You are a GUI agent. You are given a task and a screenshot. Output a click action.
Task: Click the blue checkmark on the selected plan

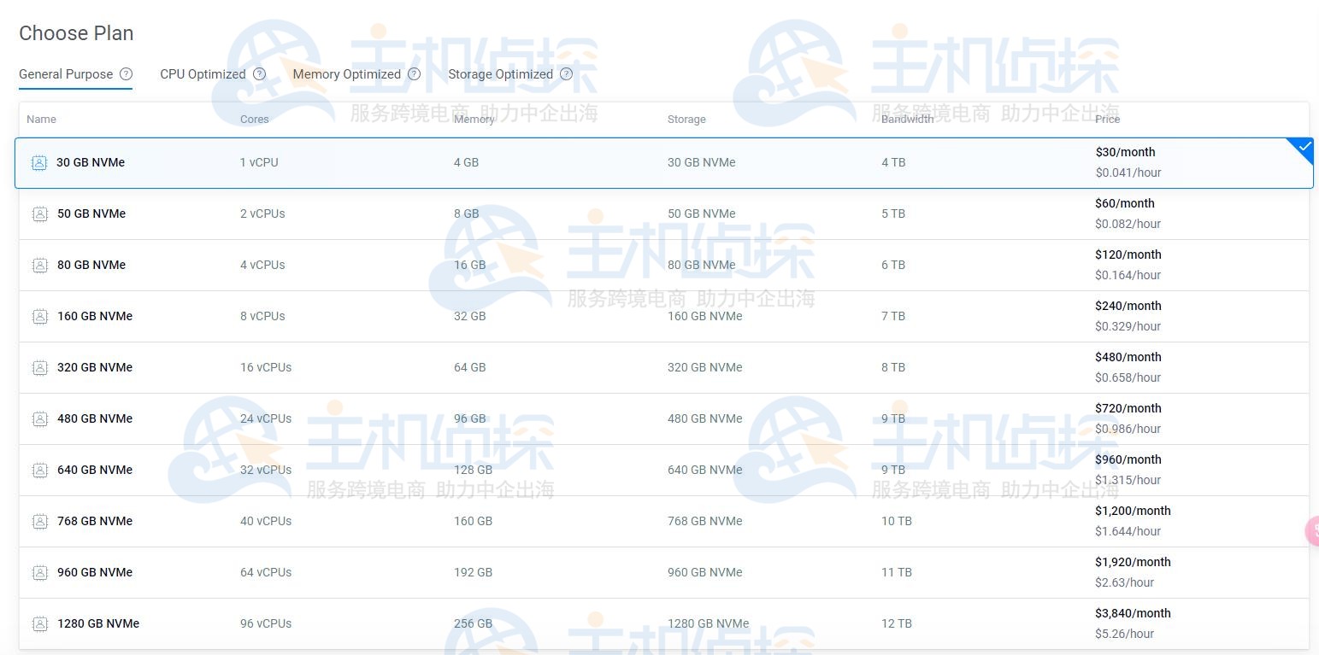[x=1303, y=147]
